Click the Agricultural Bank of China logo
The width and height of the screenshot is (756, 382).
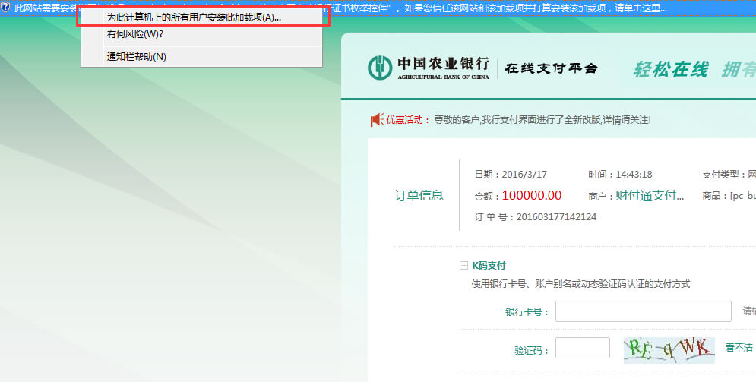(x=429, y=68)
